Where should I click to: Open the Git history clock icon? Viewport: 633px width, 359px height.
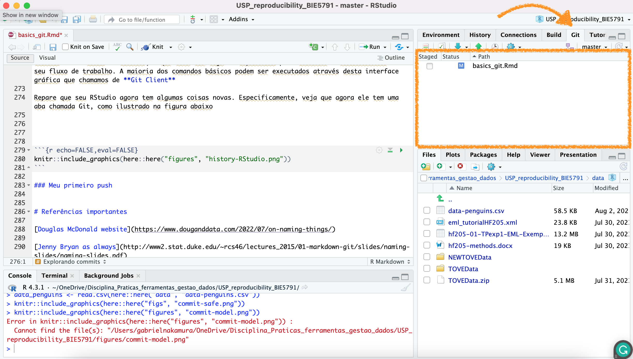pos(495,47)
